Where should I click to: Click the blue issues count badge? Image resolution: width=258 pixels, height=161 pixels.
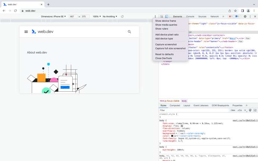point(237,16)
